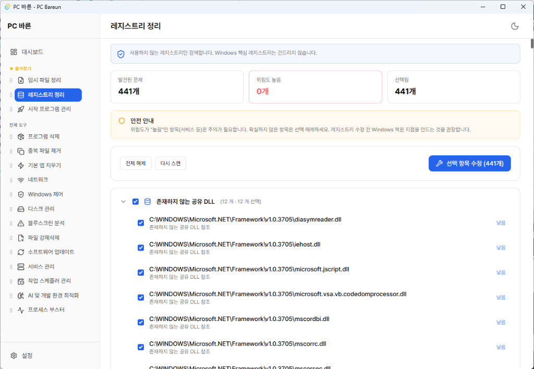Uncheck the microsoft.jscript.dll checkbox
The height and width of the screenshot is (369, 534).
click(x=141, y=273)
